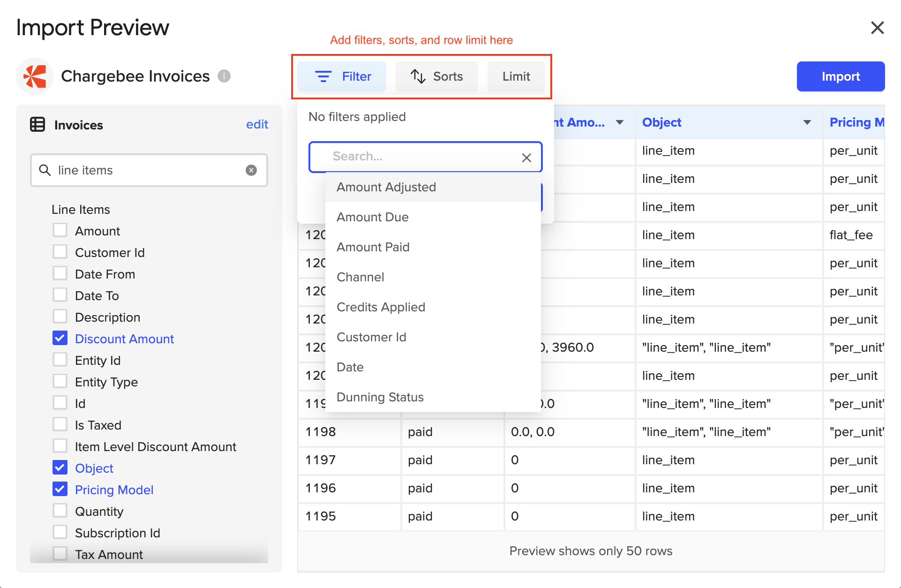Open the Filter dropdown button
This screenshot has width=901, height=588.
point(342,76)
